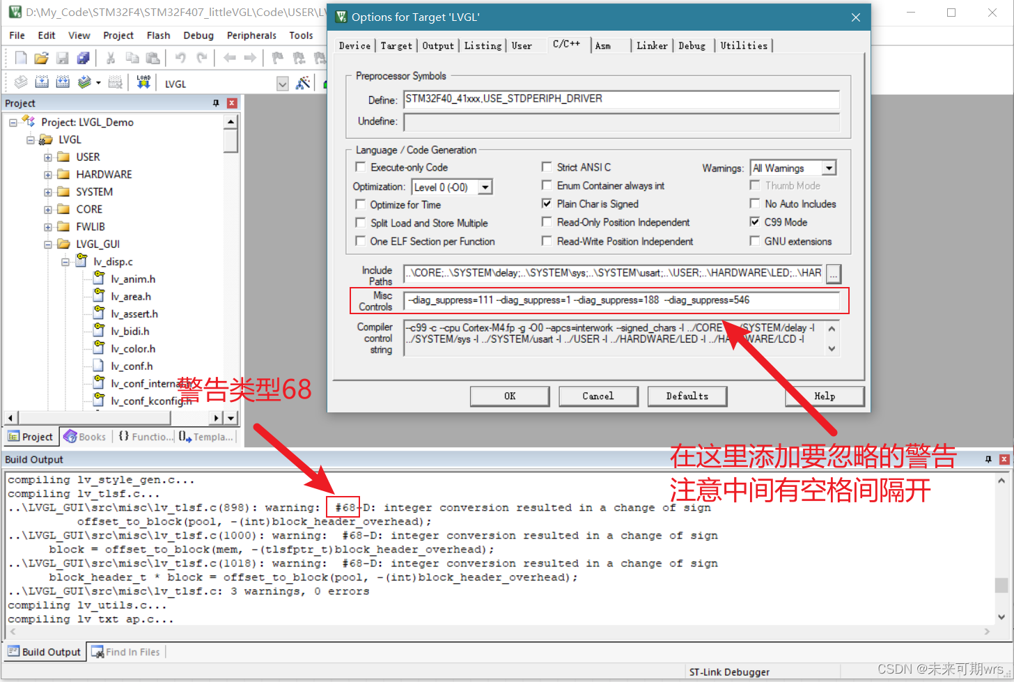Click the Stop Build toolbar icon
1014x682 pixels.
pos(116,83)
